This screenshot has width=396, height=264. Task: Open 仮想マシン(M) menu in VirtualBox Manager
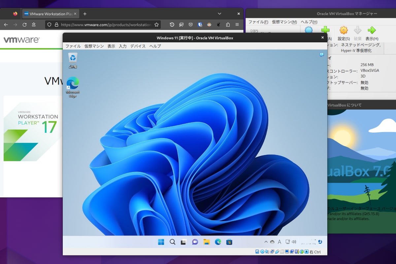point(284,22)
